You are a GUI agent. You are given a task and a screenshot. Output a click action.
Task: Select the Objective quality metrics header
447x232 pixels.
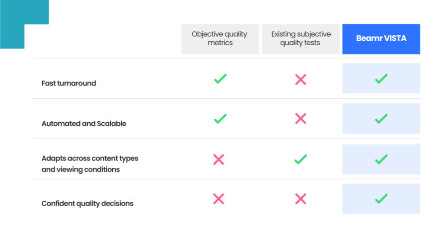pyautogui.click(x=220, y=39)
